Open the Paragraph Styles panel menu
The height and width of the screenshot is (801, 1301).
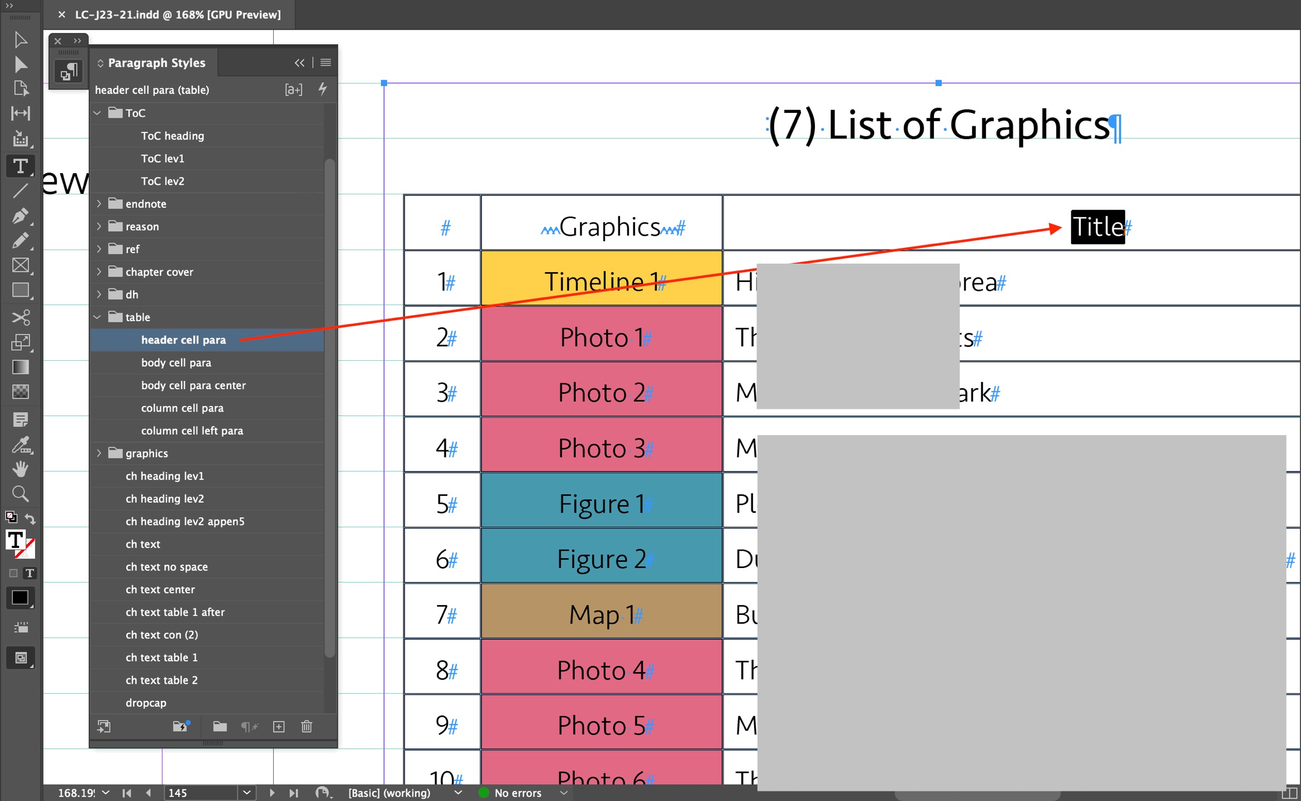pos(326,63)
